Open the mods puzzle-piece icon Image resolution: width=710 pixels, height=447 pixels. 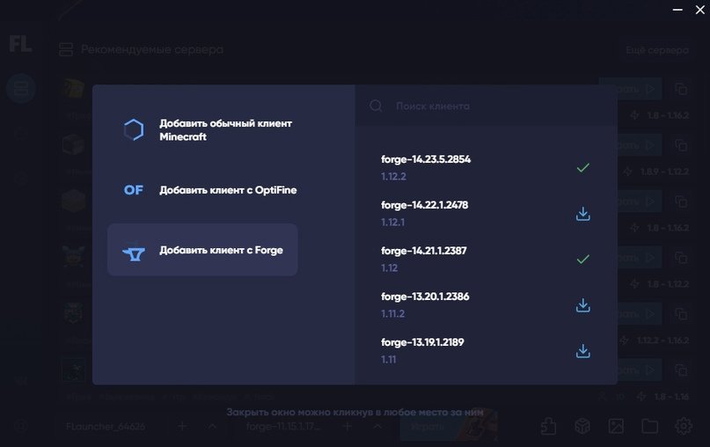click(x=548, y=426)
